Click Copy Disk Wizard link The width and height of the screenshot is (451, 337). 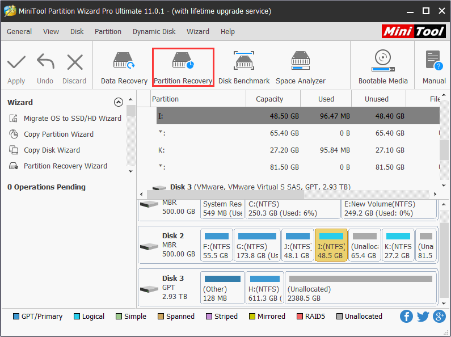click(x=52, y=150)
